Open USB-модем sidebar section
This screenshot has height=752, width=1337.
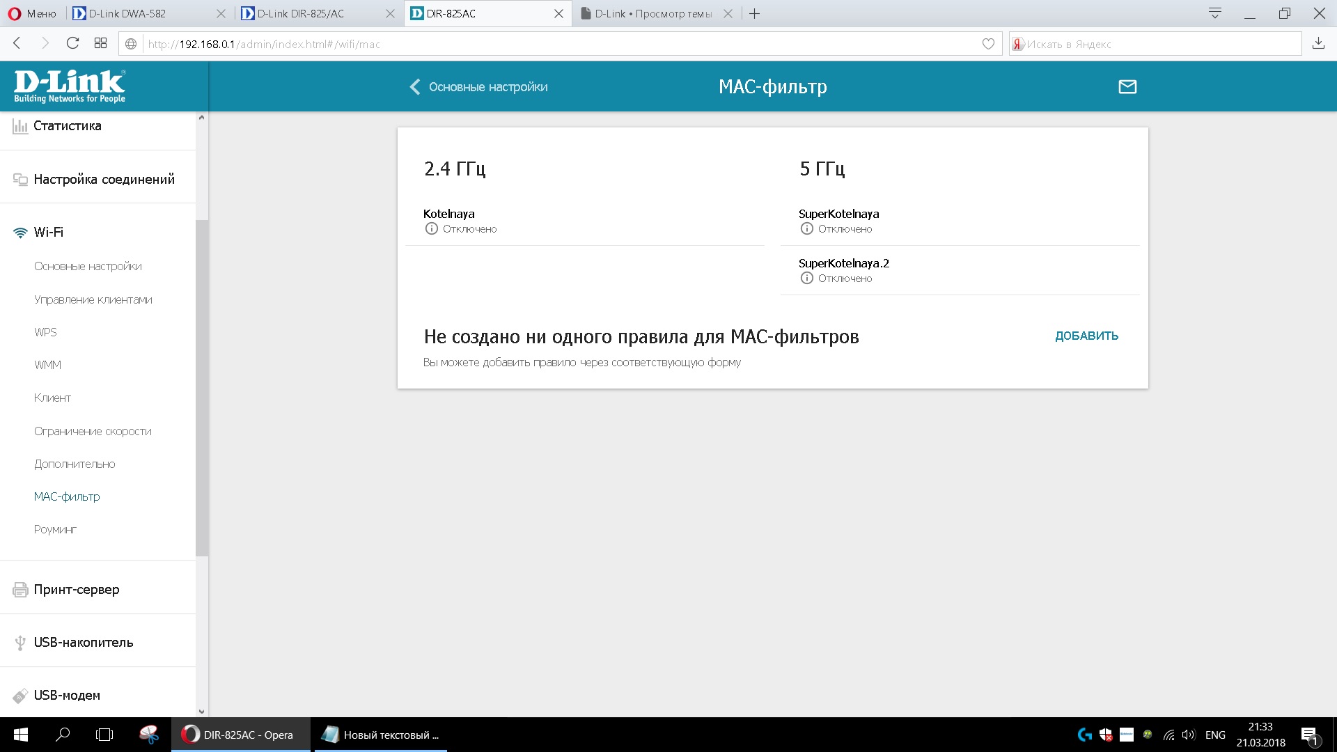(67, 696)
